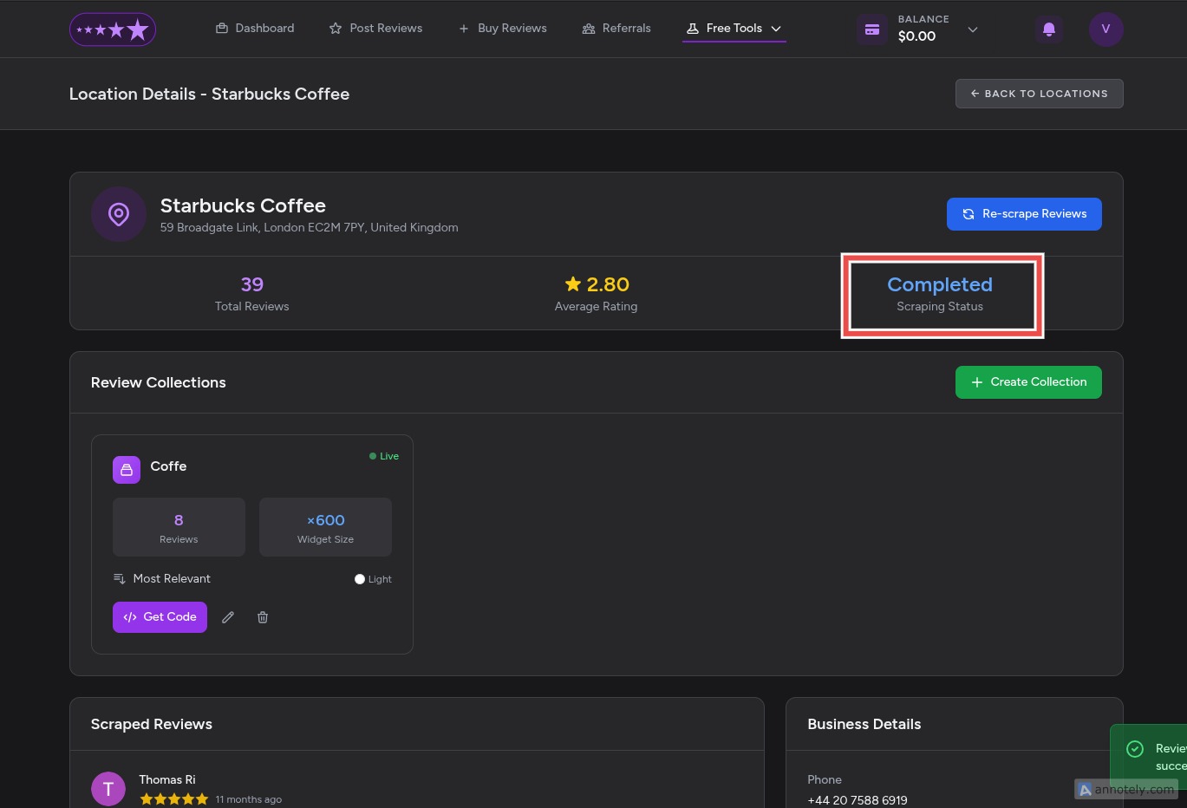Click the Thomas Ri reviewer name
The width and height of the screenshot is (1187, 808).
click(167, 779)
